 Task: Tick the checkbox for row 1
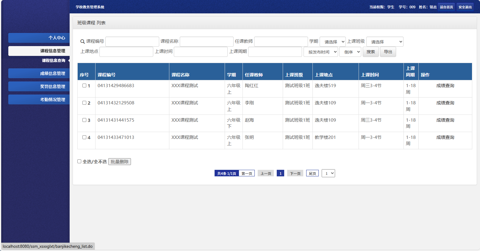84,86
